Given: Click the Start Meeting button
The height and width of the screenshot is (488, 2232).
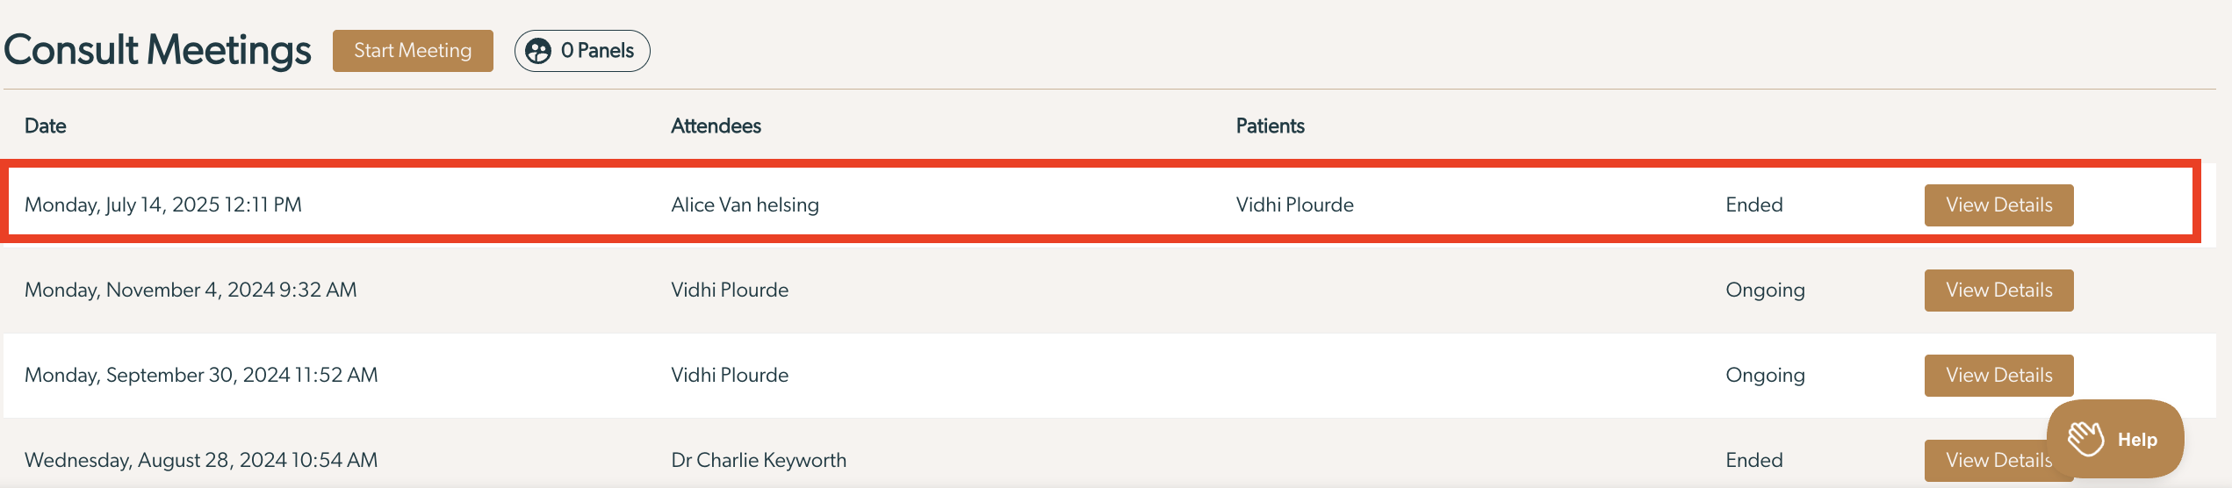Looking at the screenshot, I should point(413,51).
